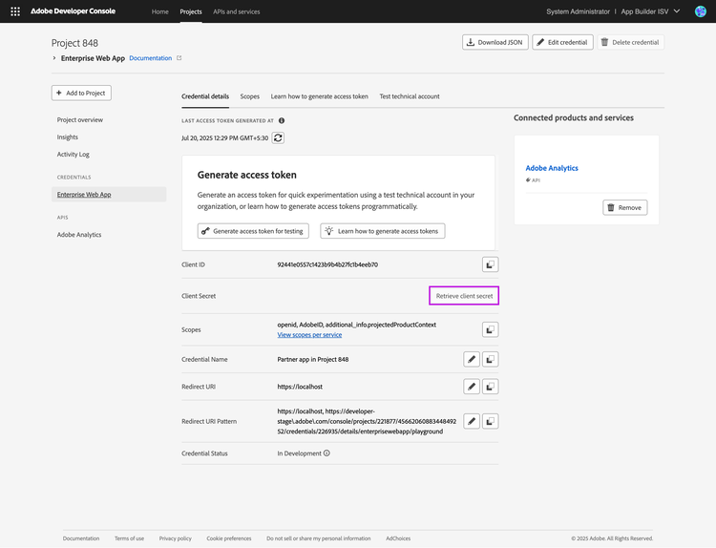Image resolution: width=716 pixels, height=548 pixels.
Task: Edit the Redirect URI Pattern
Action: click(x=471, y=421)
